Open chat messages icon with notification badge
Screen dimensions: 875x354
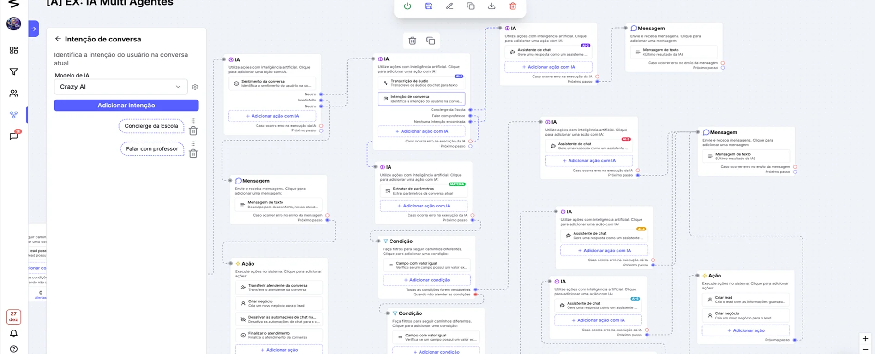14,136
